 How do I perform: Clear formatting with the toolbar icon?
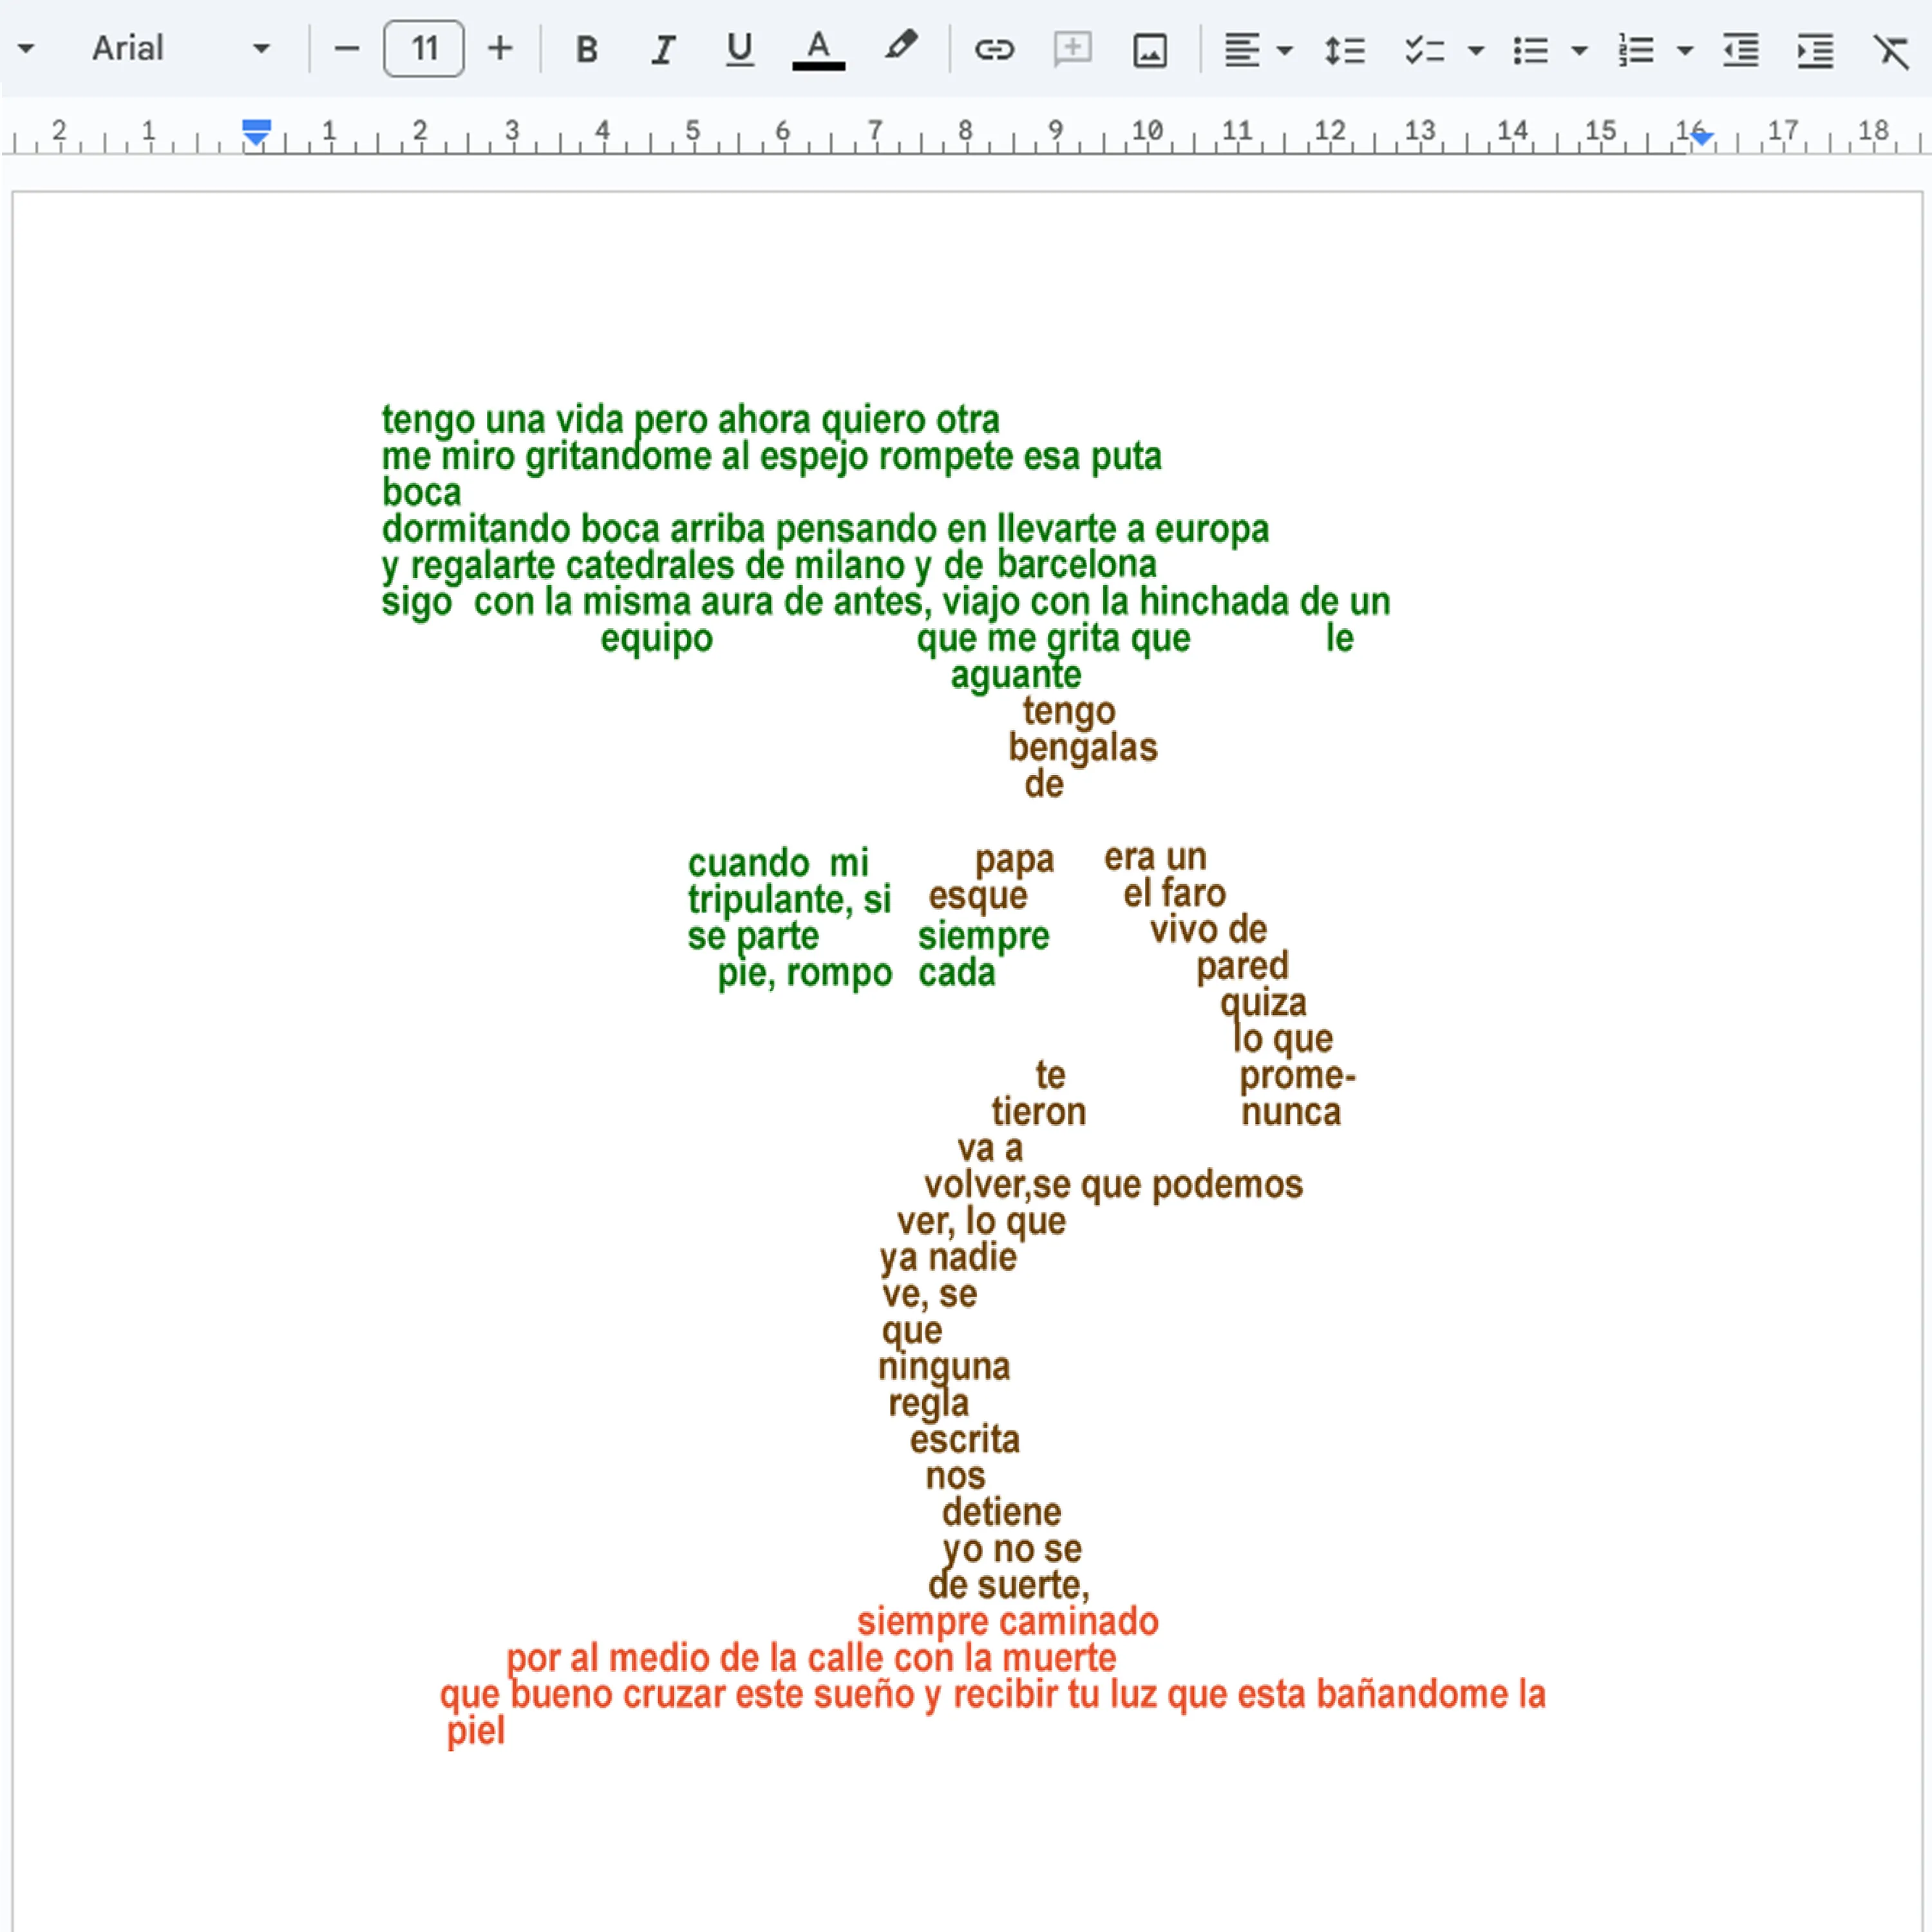click(x=1891, y=49)
